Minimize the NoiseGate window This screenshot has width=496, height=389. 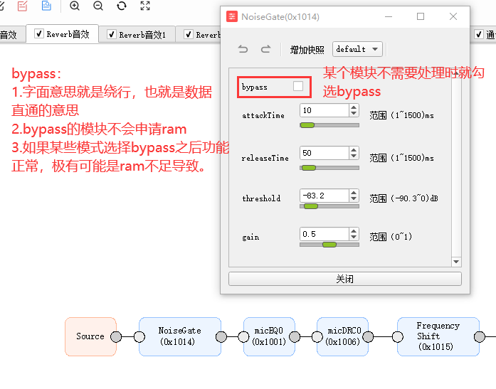click(389, 16)
